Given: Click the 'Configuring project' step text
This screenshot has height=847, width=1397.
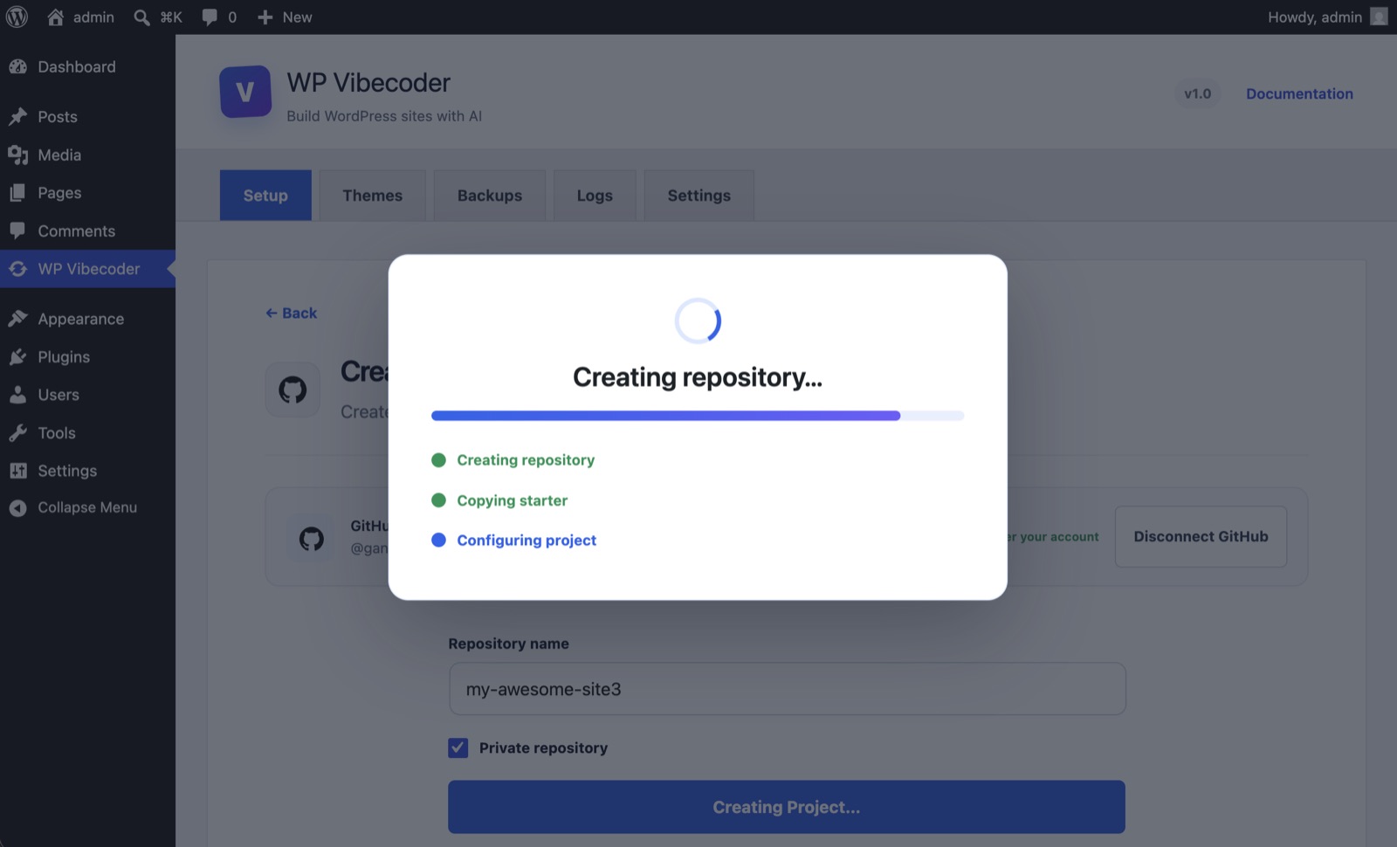Looking at the screenshot, I should click(x=526, y=541).
